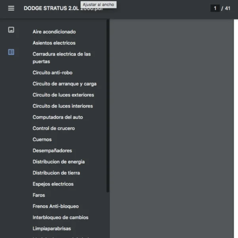Open Computadora del auto entry
Screen dimensions: 238x238
coord(58,117)
